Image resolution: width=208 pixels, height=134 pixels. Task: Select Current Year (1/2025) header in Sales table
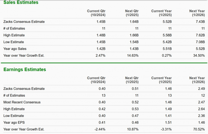pyautogui.click(x=161, y=13)
